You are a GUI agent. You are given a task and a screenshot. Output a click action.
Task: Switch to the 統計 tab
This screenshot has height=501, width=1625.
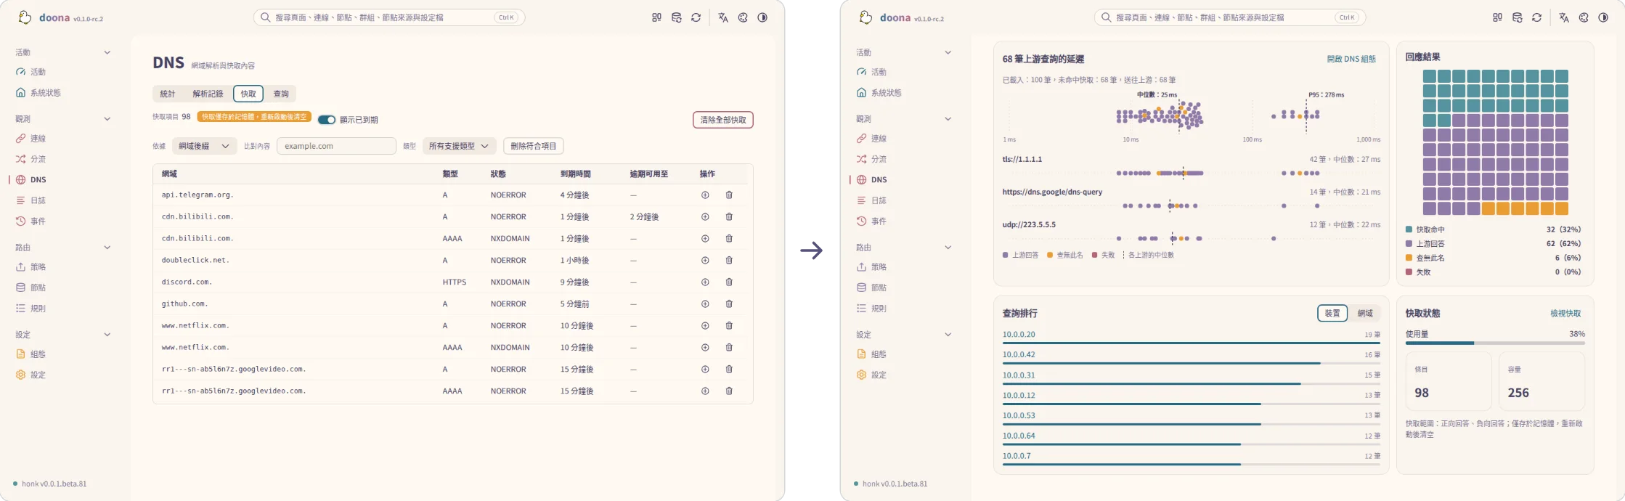pyautogui.click(x=168, y=94)
